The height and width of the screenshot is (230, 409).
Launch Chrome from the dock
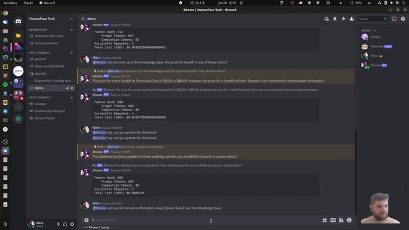click(x=5, y=13)
